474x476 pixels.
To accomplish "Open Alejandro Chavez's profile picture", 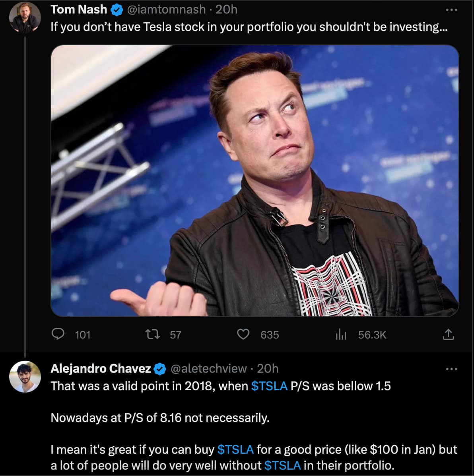I will pyautogui.click(x=25, y=376).
